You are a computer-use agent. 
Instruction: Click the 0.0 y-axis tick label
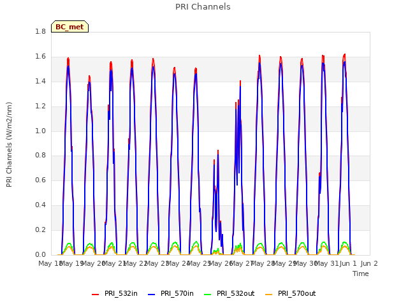pyautogui.click(x=40, y=254)
